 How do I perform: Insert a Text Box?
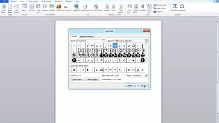(x=129, y=9)
